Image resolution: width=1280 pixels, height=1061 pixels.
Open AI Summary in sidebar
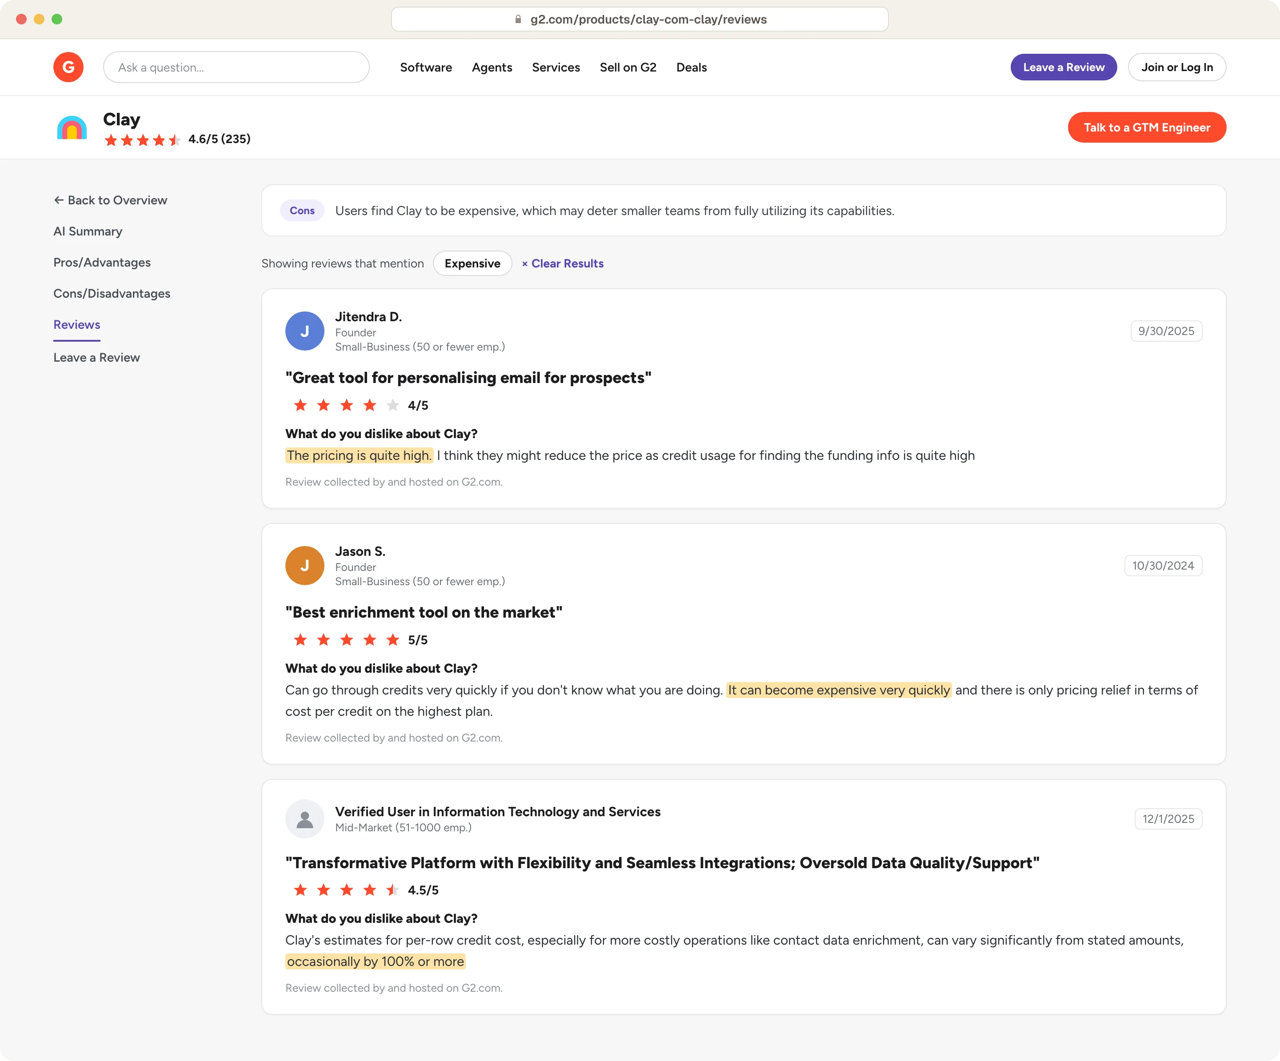pos(88,231)
